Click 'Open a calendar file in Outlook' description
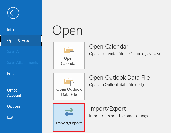Screen dimensions: 171x133 [125, 54]
